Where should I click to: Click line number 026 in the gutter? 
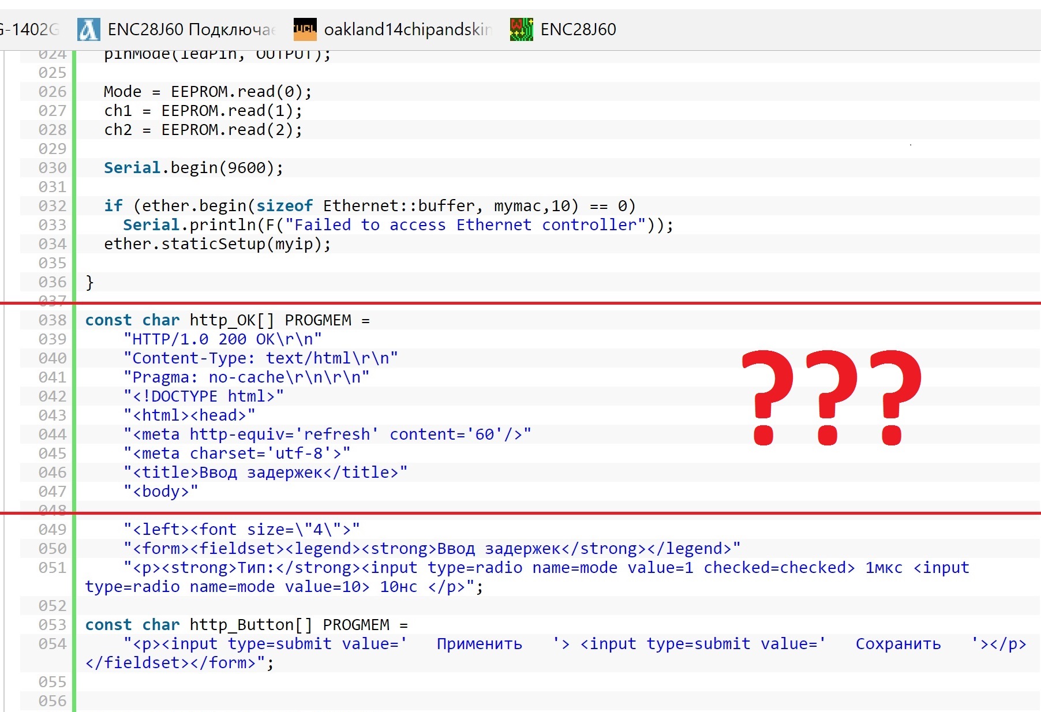(x=53, y=92)
